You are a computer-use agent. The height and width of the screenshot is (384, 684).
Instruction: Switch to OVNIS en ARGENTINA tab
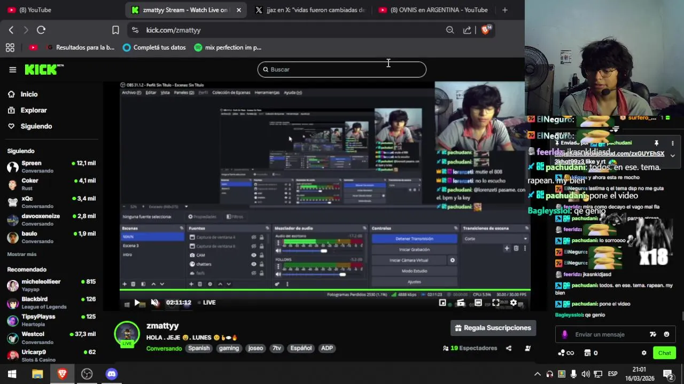coord(433,10)
